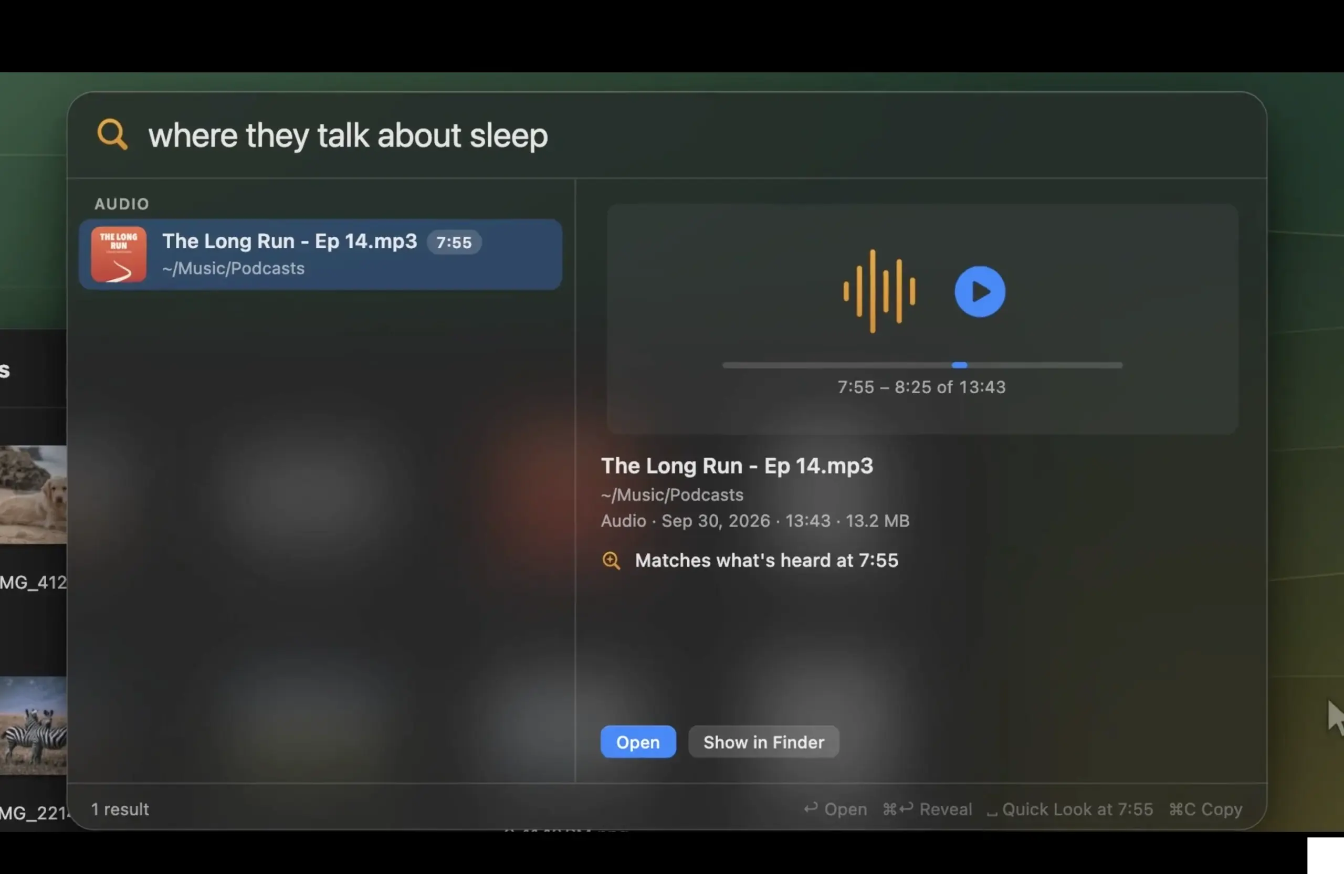This screenshot has height=874, width=1344.
Task: Click 'Matches what's heard at 7:55' text
Action: coord(766,561)
